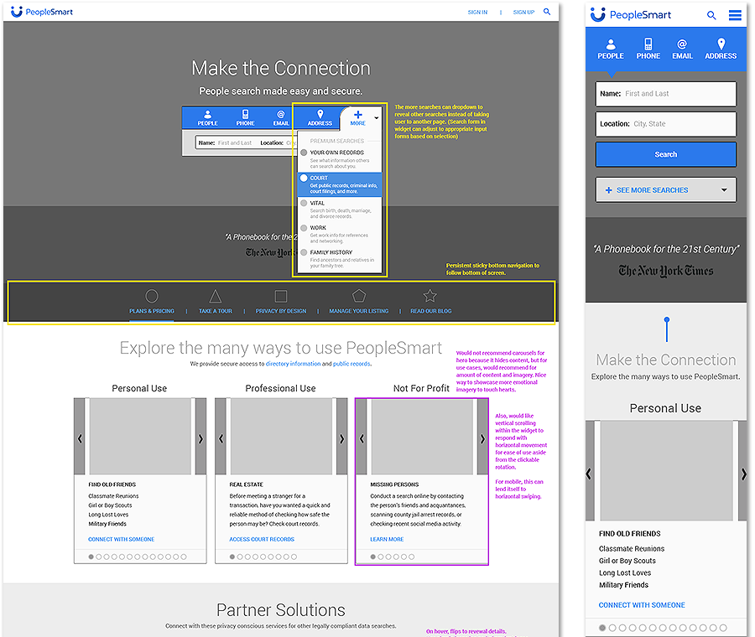Viewport: 755px width, 637px height.
Task: Click the pentagon icon above Manage Your Listing
Action: [359, 295]
